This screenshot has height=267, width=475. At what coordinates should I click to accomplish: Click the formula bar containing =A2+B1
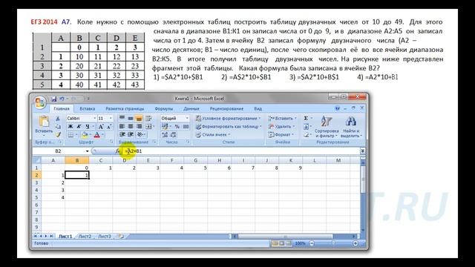[x=240, y=151]
